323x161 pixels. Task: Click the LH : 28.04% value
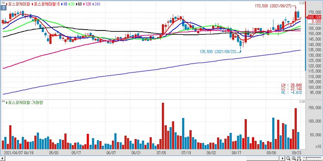[291, 85]
